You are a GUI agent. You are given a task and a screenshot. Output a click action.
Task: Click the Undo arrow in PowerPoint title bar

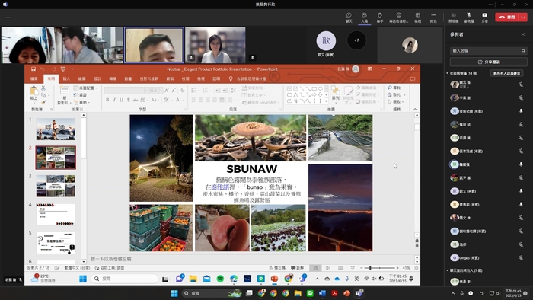[43, 69]
